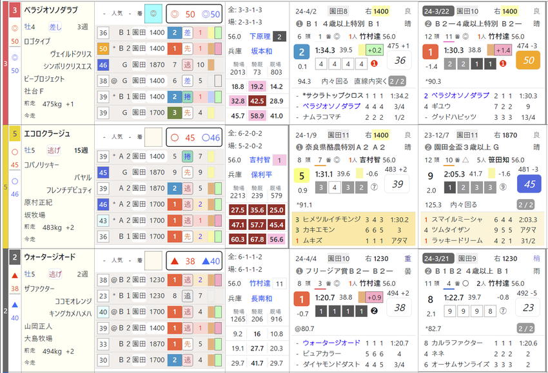
Task: Click 2/2 badge in 24-3/21 race
Action: (525, 329)
